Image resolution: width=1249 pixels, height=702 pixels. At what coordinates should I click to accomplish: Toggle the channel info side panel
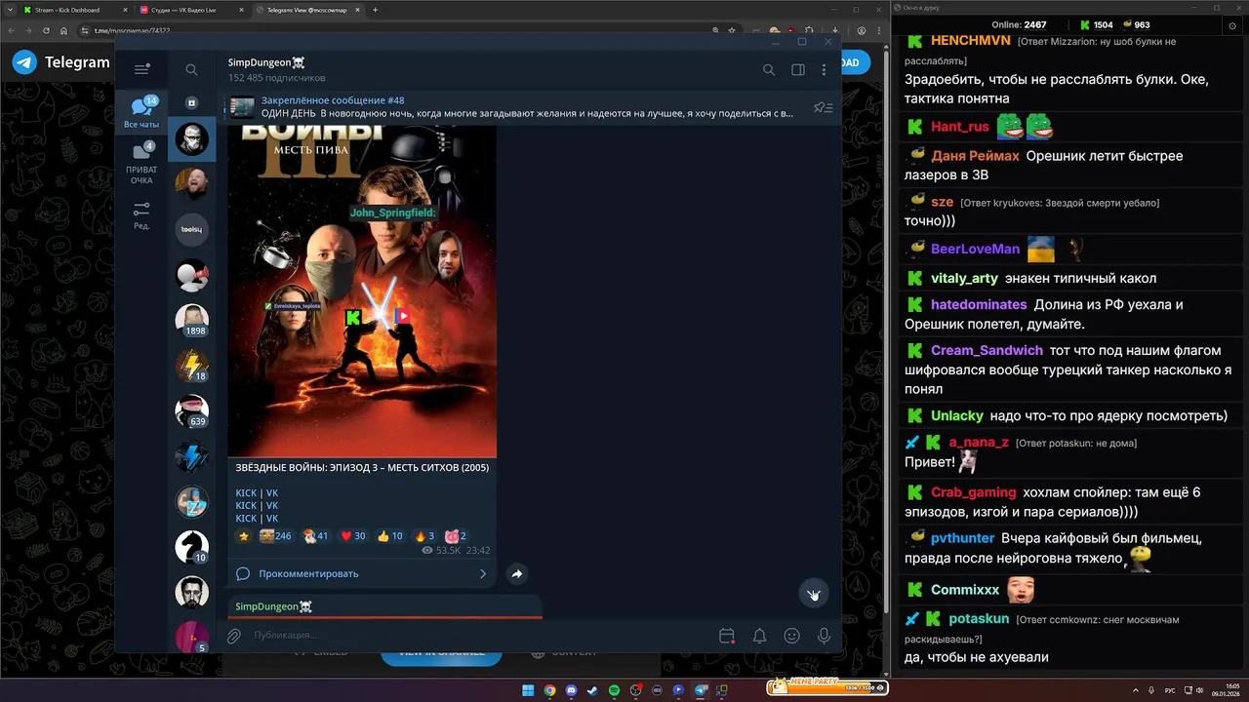click(798, 69)
